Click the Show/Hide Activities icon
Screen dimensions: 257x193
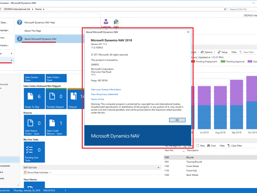25,172
